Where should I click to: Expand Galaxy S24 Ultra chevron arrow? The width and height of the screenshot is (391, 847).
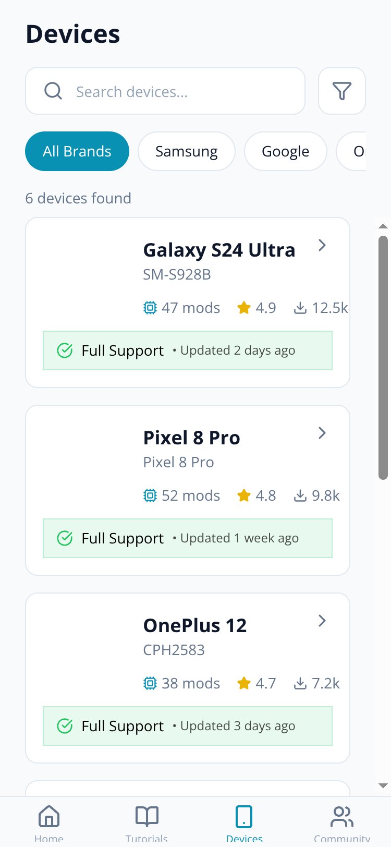tap(322, 245)
